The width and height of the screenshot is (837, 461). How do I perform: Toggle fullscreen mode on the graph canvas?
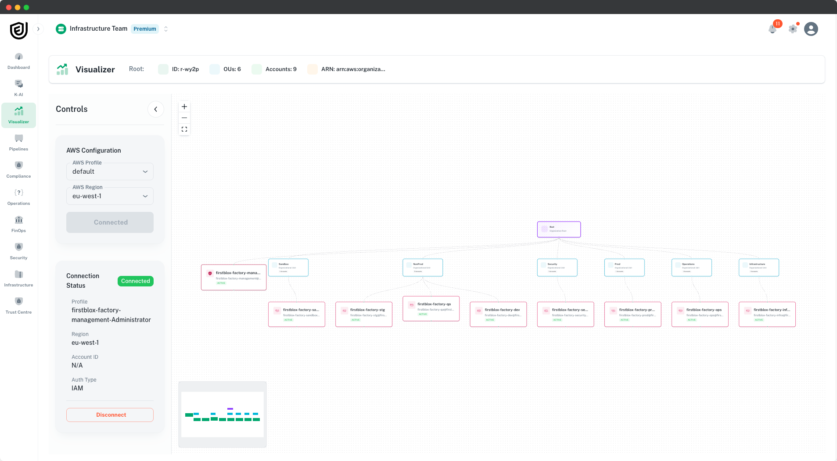click(x=184, y=129)
